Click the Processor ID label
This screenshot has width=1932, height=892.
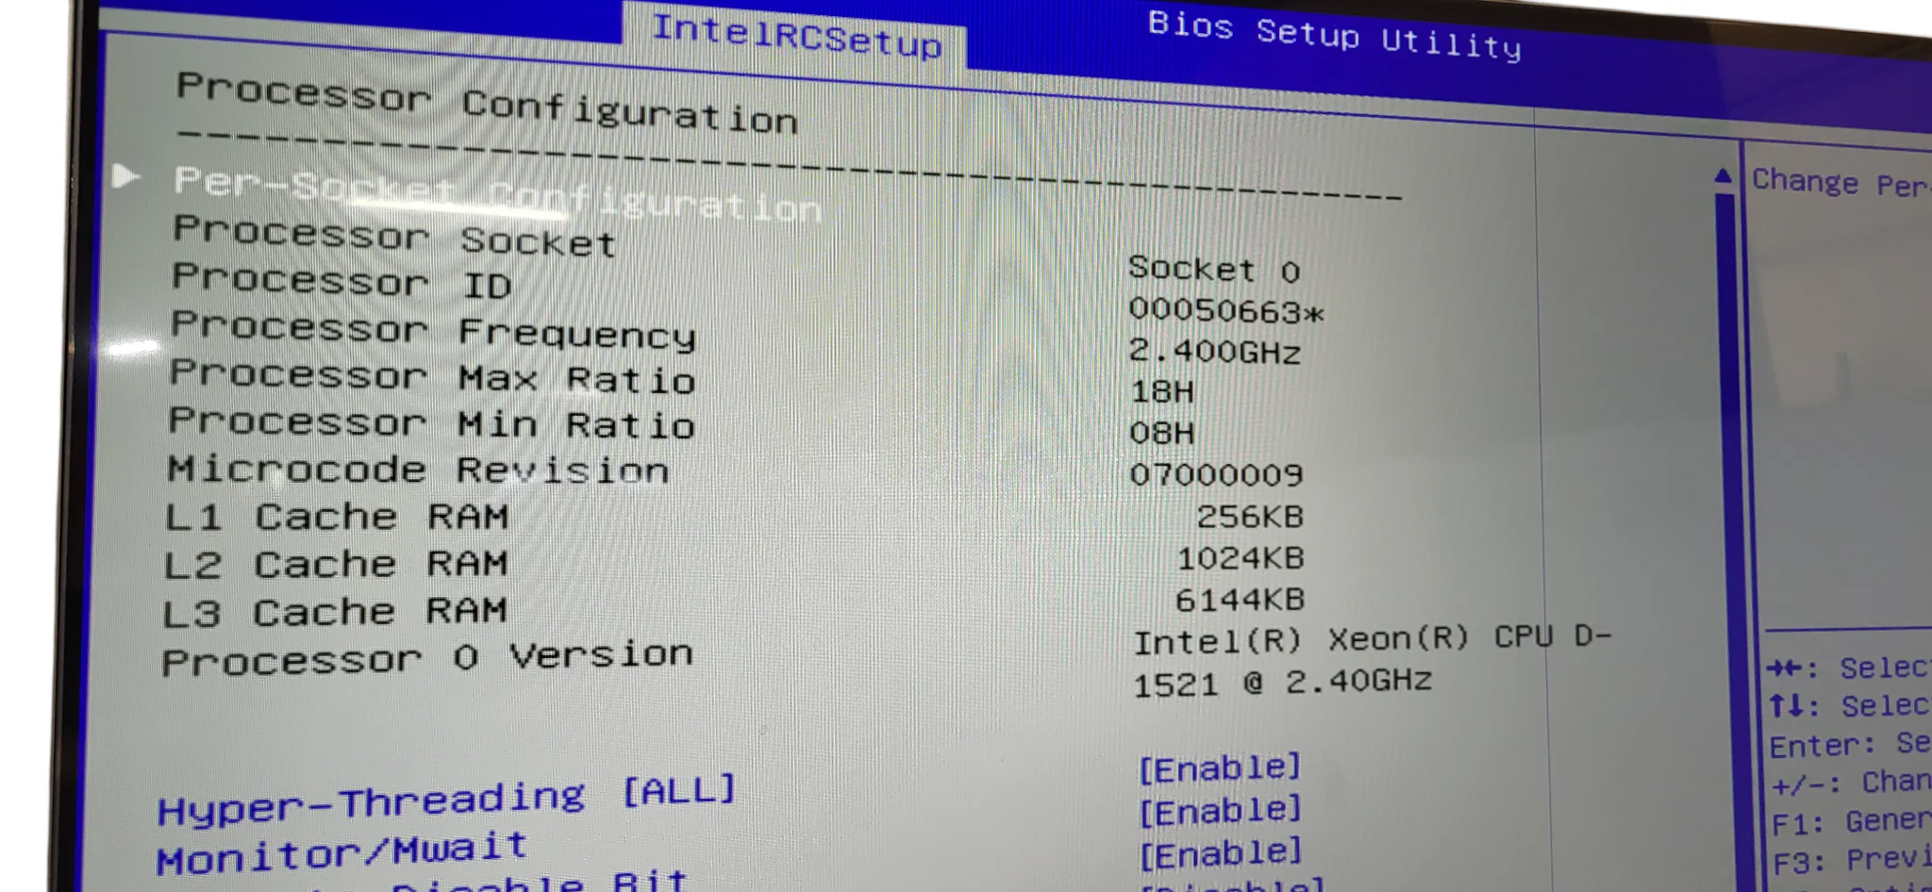(341, 281)
